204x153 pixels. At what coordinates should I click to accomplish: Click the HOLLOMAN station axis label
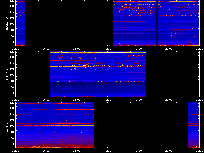coord(7,23)
